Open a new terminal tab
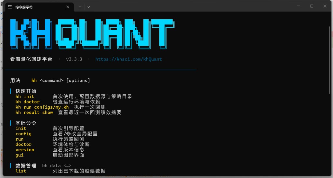333x178 pixels. tap(80, 7)
